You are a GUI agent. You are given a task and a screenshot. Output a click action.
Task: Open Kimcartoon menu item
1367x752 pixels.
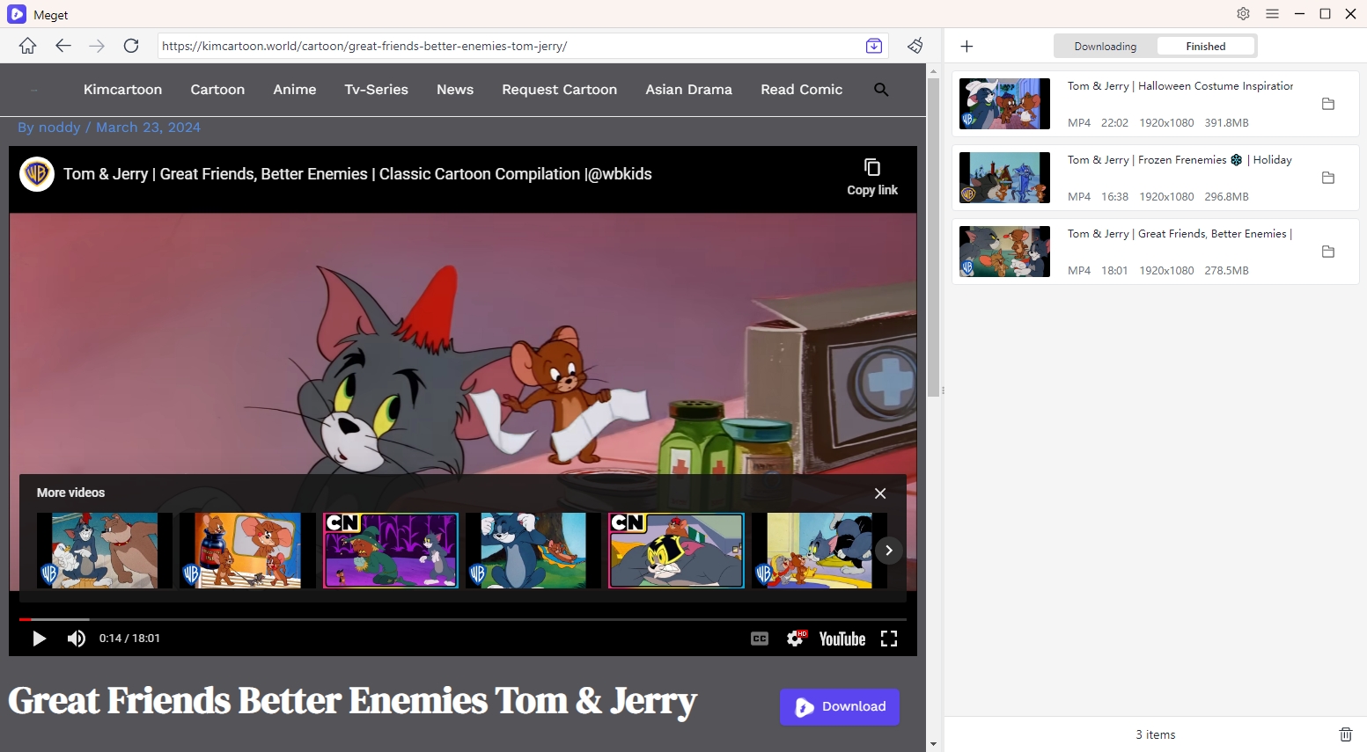click(122, 90)
